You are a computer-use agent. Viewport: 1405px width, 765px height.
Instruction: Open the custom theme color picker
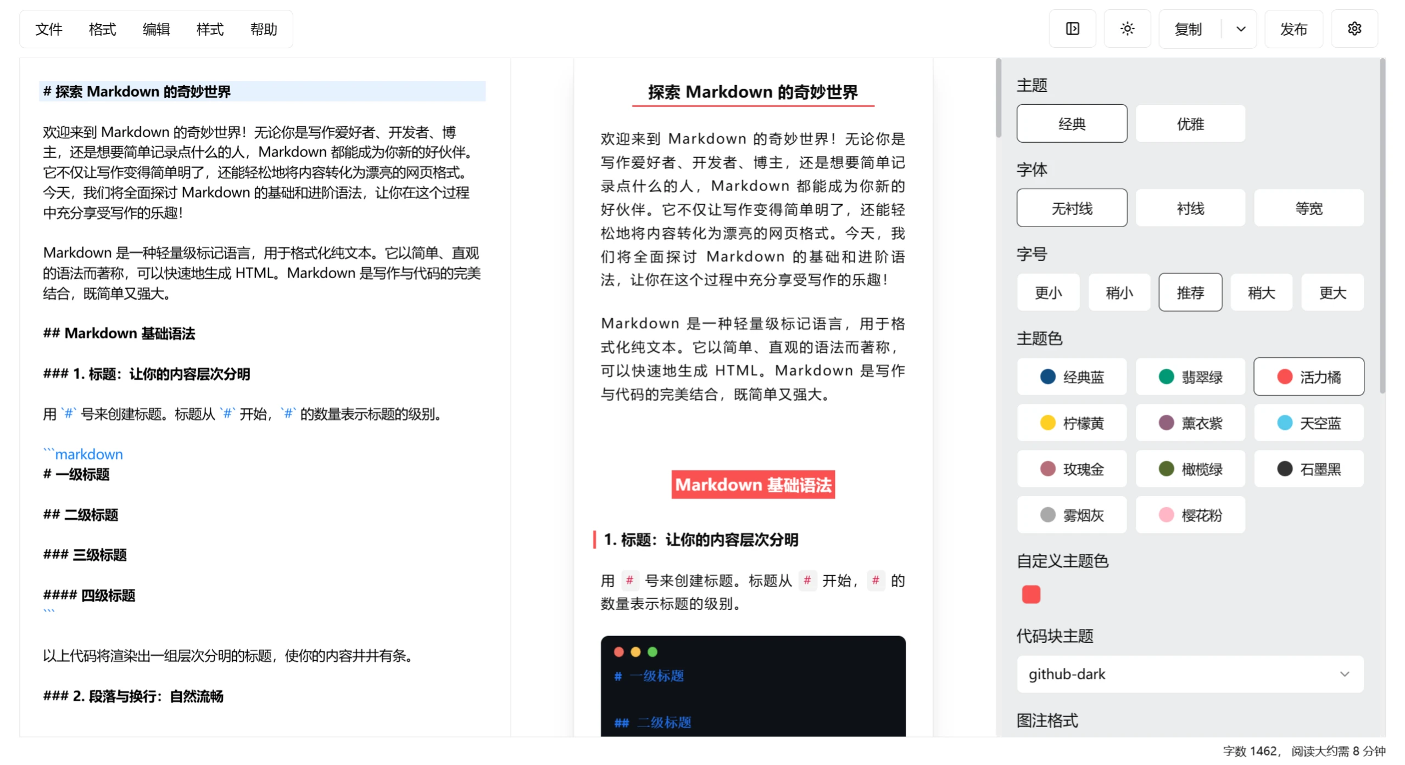tap(1030, 594)
